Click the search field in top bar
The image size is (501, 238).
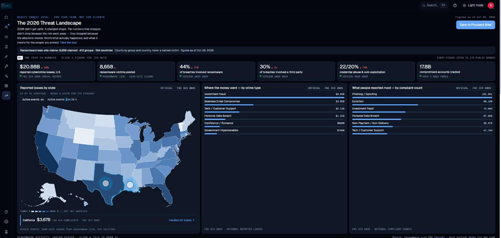click(x=434, y=6)
